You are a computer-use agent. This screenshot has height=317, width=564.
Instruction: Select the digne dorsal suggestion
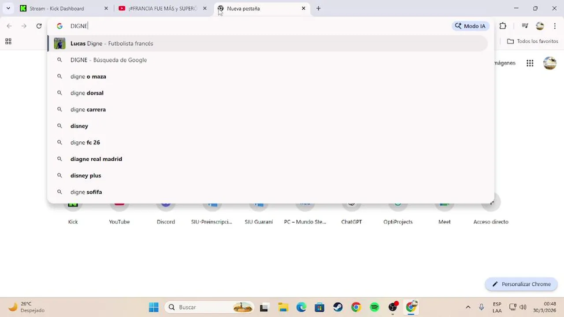(x=267, y=93)
